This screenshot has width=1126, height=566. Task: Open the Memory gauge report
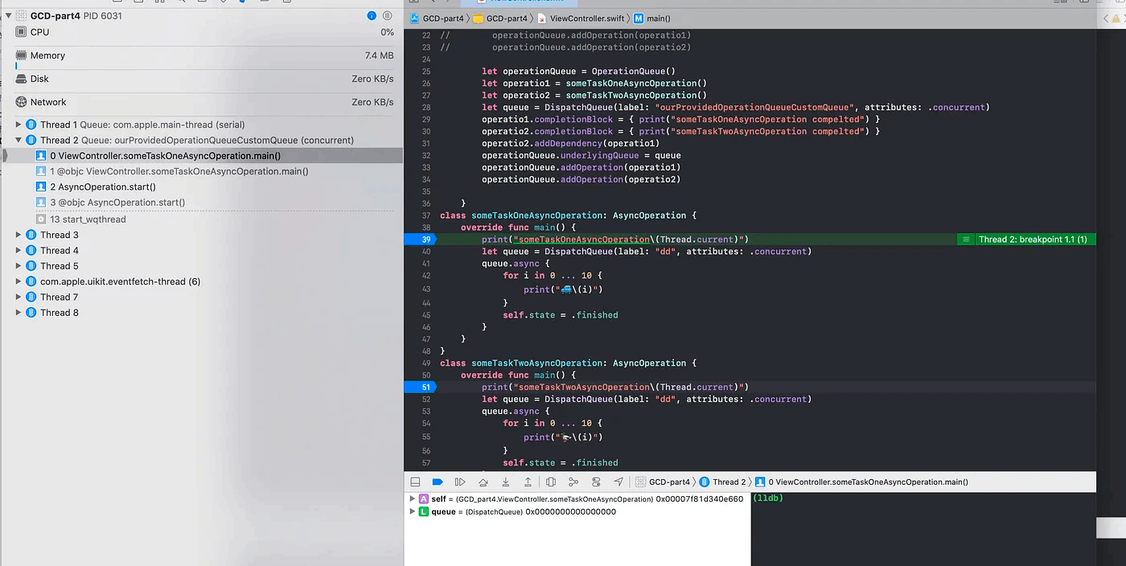(204, 55)
